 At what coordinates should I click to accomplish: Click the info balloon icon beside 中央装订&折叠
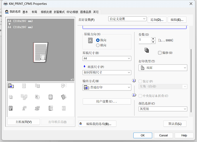(x=134, y=95)
